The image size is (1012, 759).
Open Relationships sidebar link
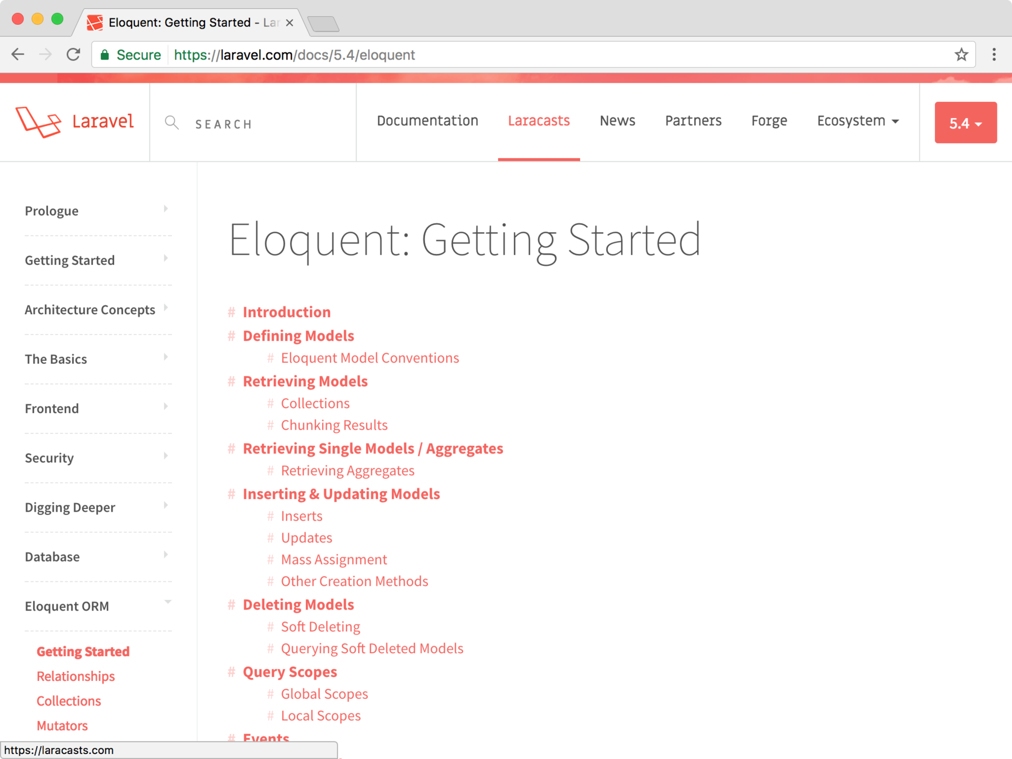click(x=75, y=676)
